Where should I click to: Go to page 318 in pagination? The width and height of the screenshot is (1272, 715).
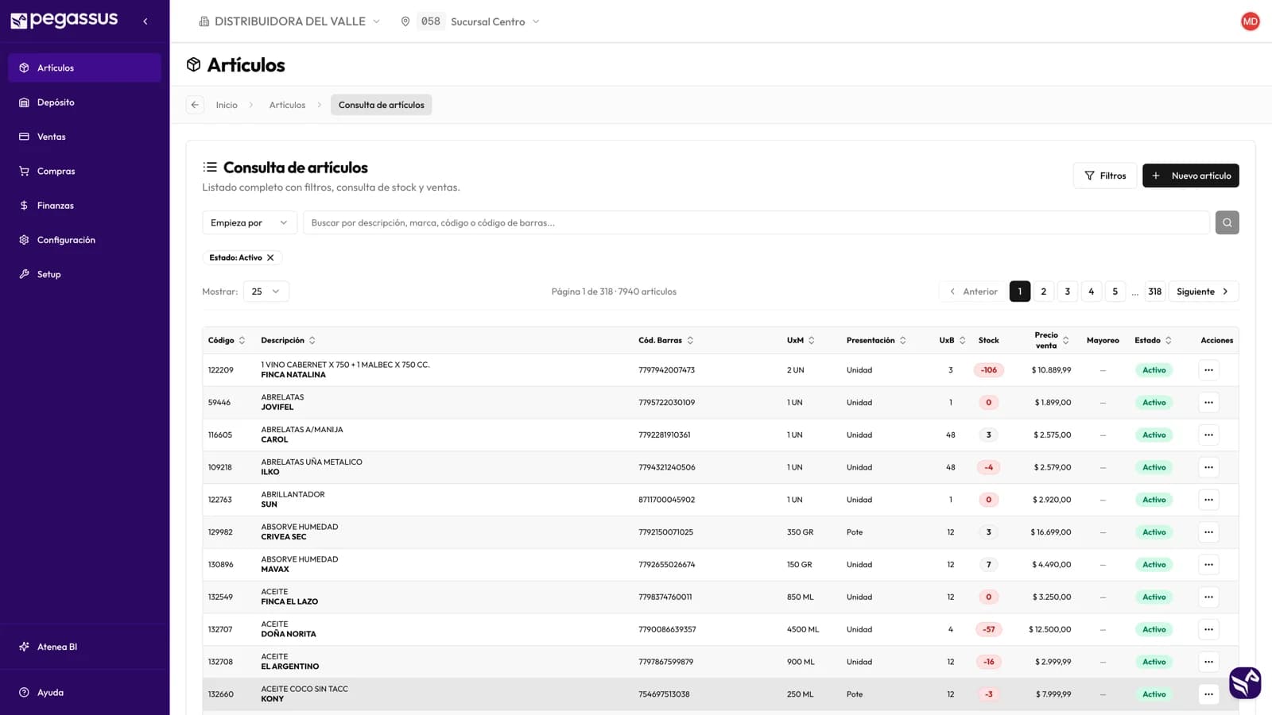click(1154, 292)
